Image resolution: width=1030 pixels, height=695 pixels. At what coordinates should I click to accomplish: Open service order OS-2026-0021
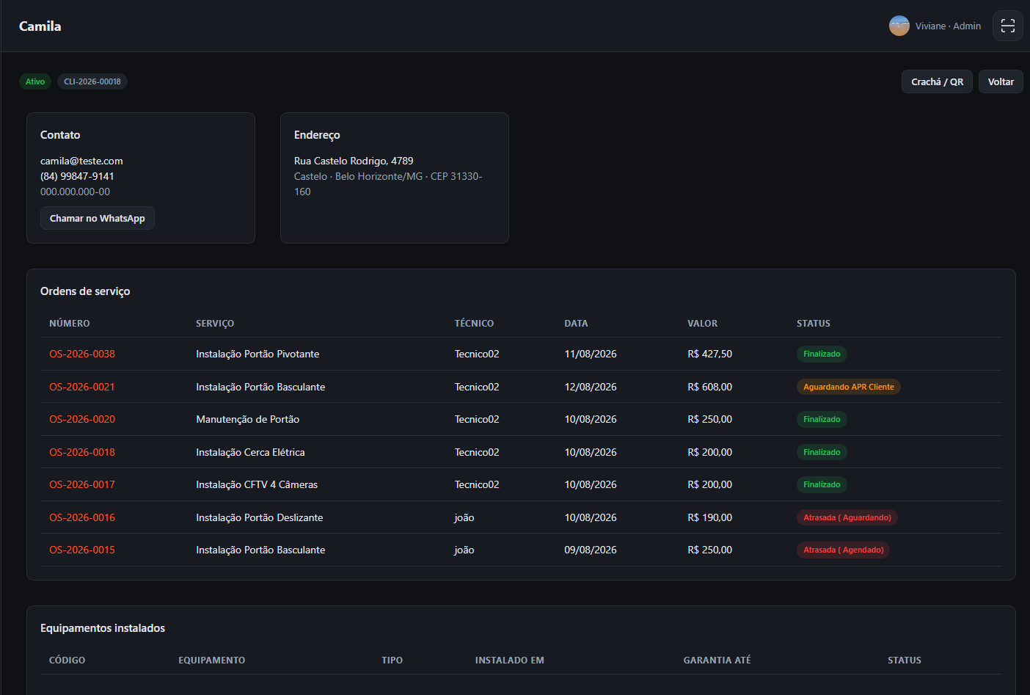pyautogui.click(x=82, y=387)
